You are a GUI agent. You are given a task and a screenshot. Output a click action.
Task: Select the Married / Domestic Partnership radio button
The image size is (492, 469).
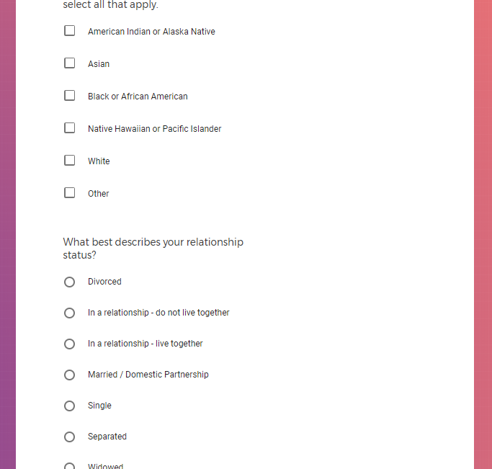click(70, 375)
